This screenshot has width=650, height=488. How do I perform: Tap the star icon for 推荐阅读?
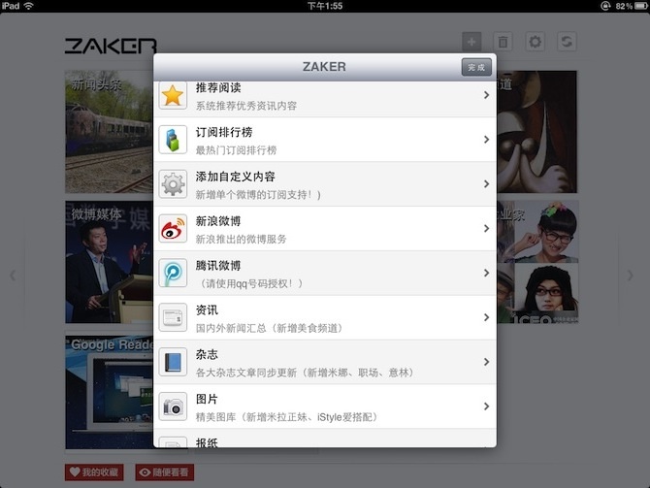coord(173,96)
